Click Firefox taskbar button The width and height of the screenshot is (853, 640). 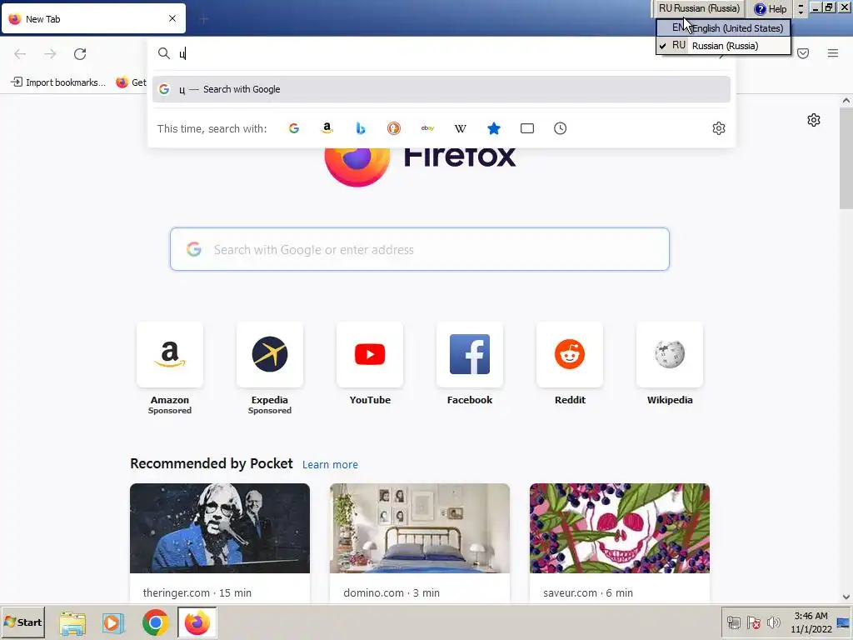pos(197,622)
